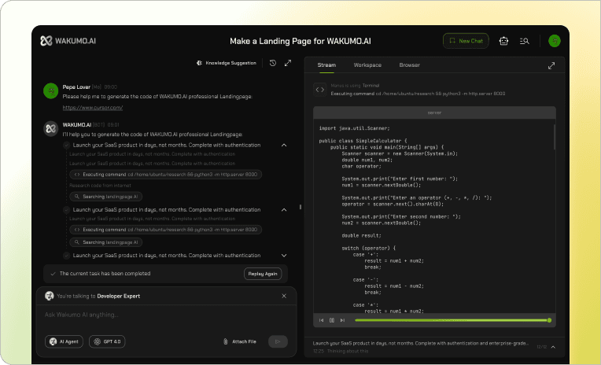
Task: Expand the 12/12 step footer chevron
Action: (x=553, y=347)
